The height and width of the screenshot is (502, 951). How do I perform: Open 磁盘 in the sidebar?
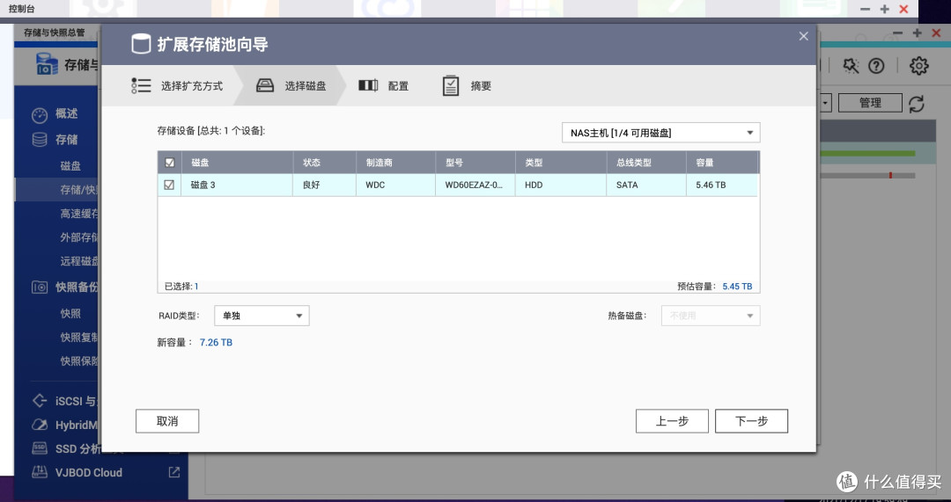click(x=70, y=165)
